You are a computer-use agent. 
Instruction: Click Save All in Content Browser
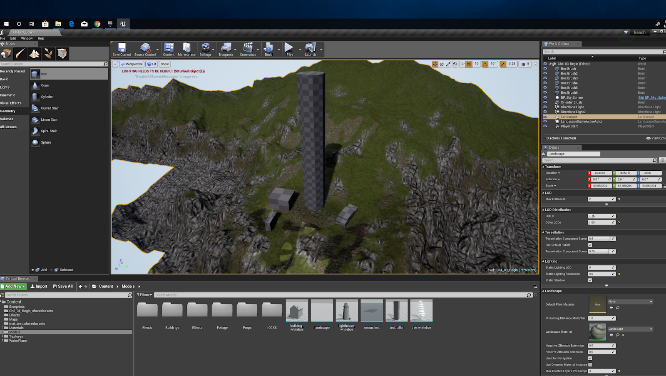63,286
